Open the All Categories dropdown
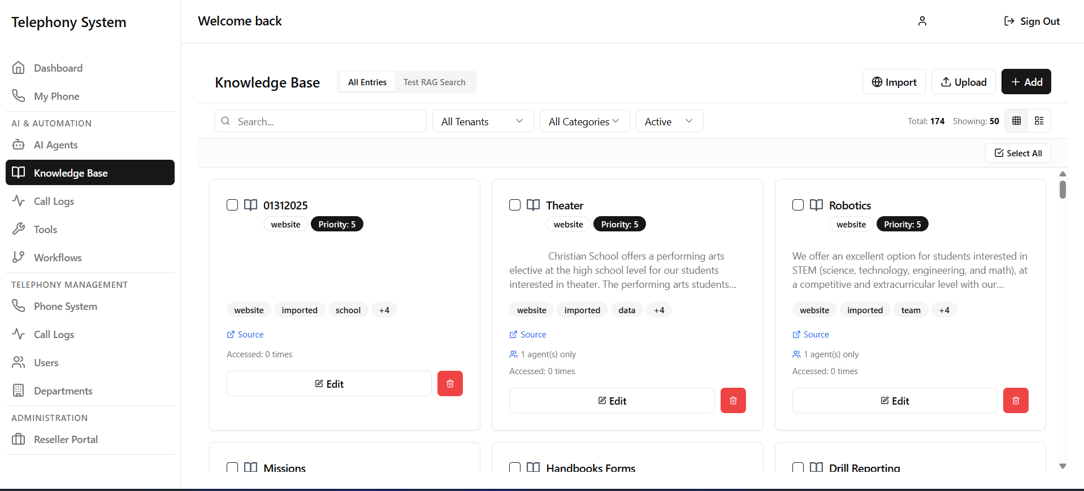Image resolution: width=1084 pixels, height=491 pixels. (x=585, y=121)
